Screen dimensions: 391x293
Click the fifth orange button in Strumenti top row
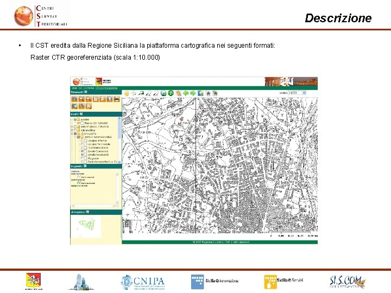pyautogui.click(x=103, y=99)
